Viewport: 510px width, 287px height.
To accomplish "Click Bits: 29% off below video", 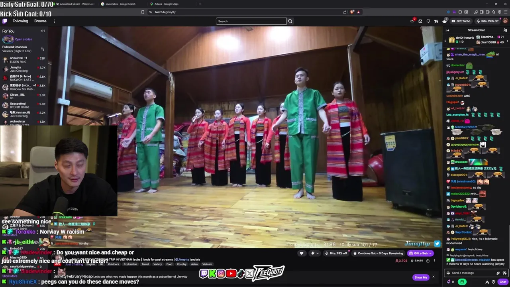I will (x=336, y=253).
